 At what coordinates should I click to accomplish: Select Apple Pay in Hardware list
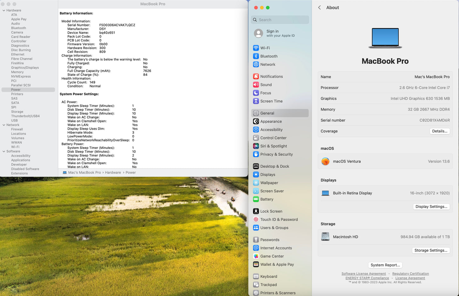[x=19, y=19]
